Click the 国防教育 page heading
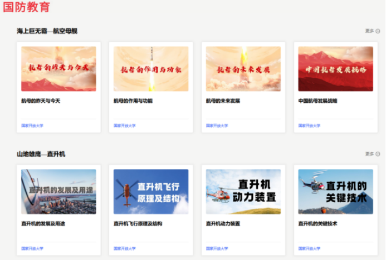This screenshot has width=386, height=260. coord(26,7)
